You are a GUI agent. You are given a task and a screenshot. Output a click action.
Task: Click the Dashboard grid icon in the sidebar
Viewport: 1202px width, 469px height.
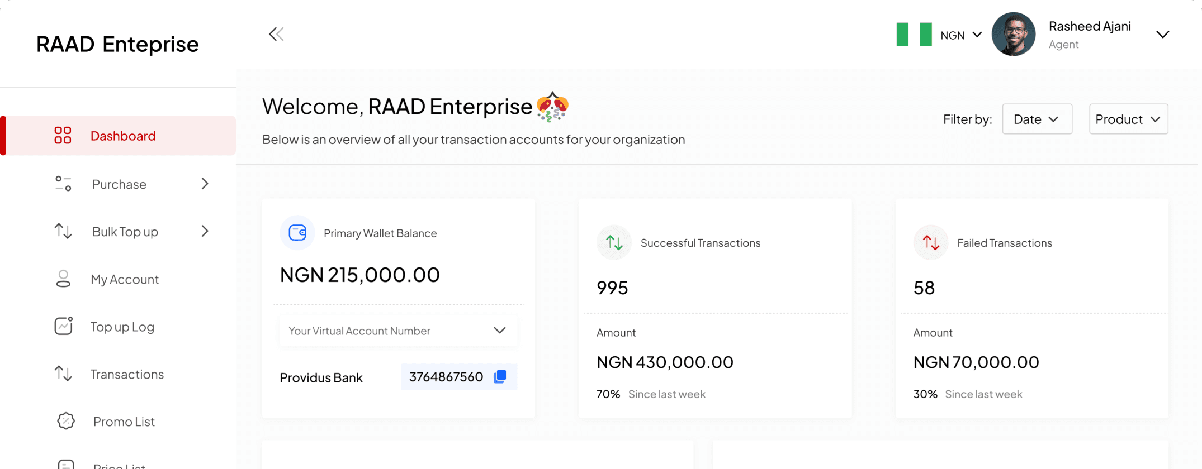click(x=63, y=136)
